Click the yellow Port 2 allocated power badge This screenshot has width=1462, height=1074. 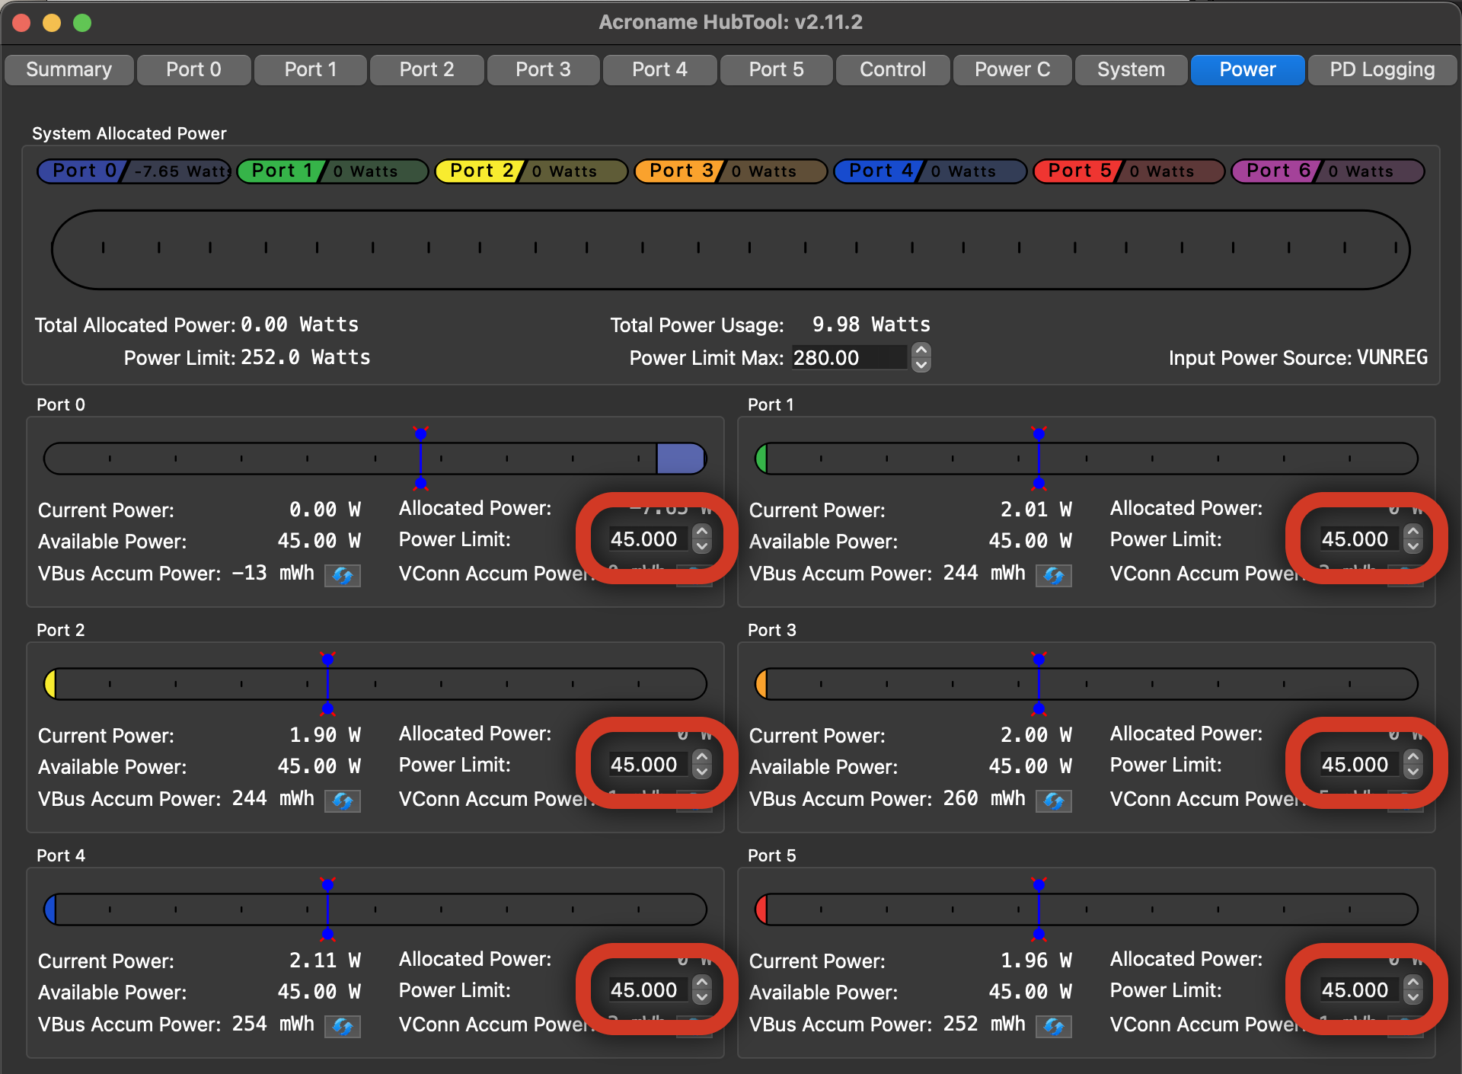tap(531, 171)
